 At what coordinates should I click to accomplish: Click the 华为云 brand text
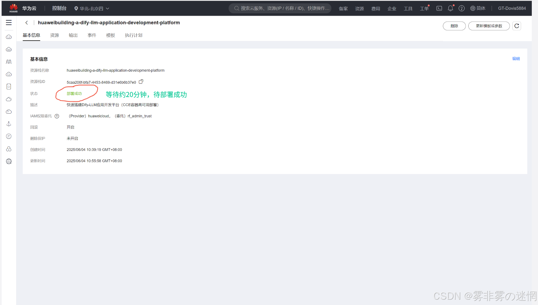(29, 8)
